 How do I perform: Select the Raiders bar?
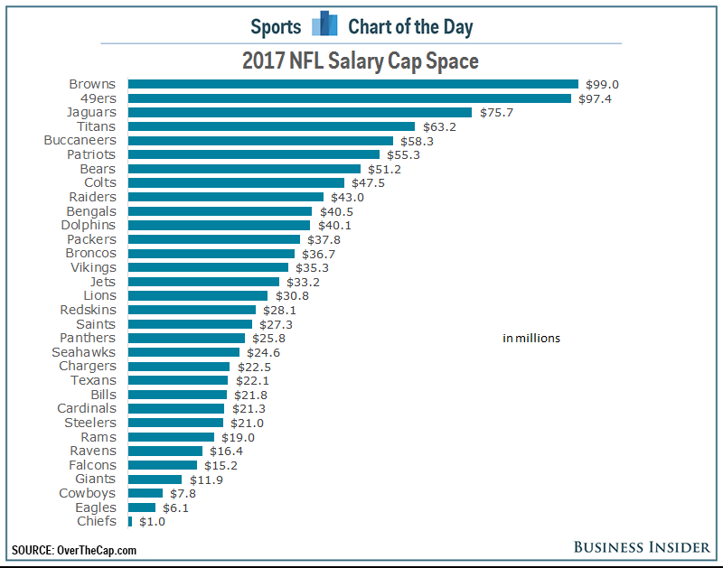pyautogui.click(x=225, y=197)
